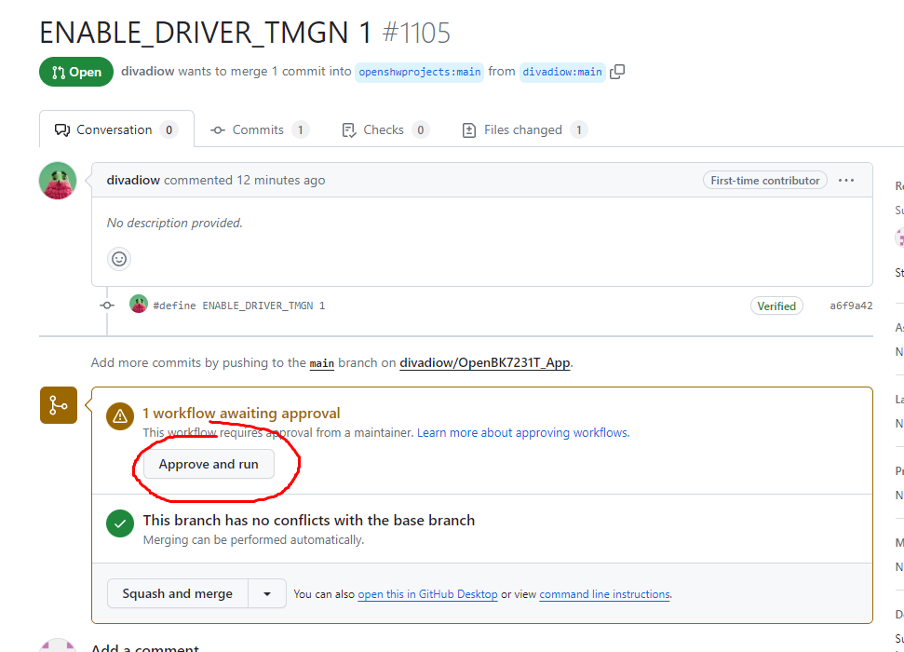Add emoji reaction with the smiley icon
The image size is (904, 652).
(x=119, y=259)
